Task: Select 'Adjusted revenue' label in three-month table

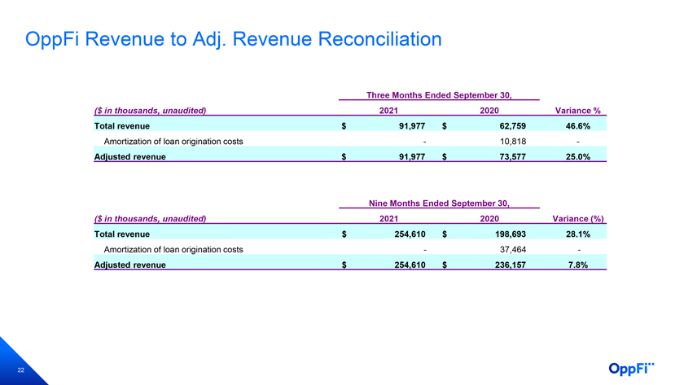Action: [129, 157]
